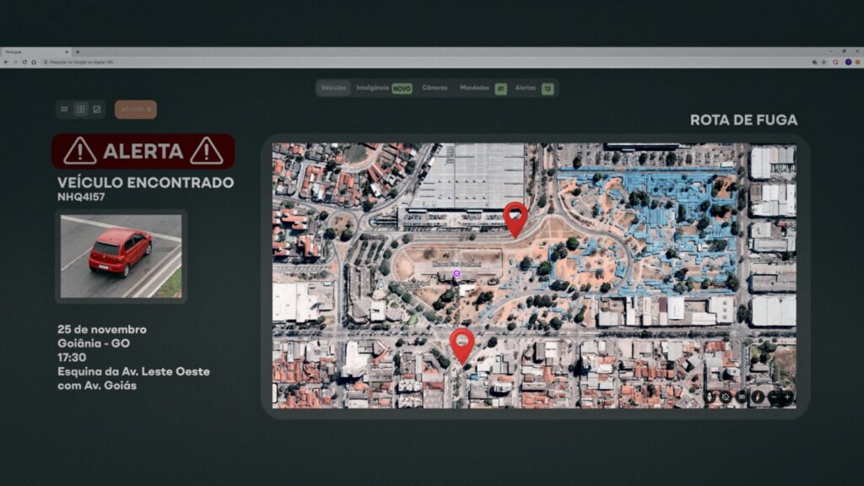The height and width of the screenshot is (486, 864).
Task: Click the compass icon on the map
Action: coord(757,397)
